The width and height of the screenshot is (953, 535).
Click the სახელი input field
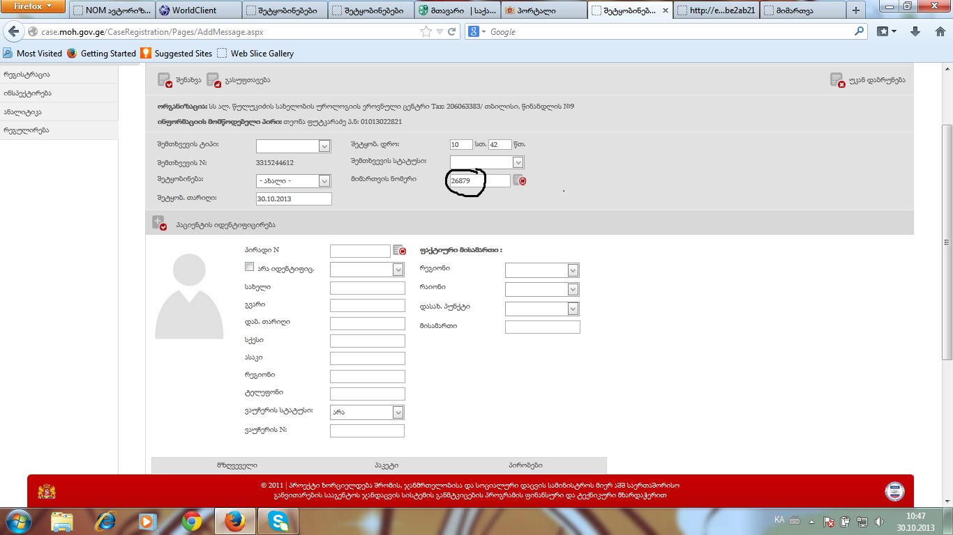click(367, 288)
